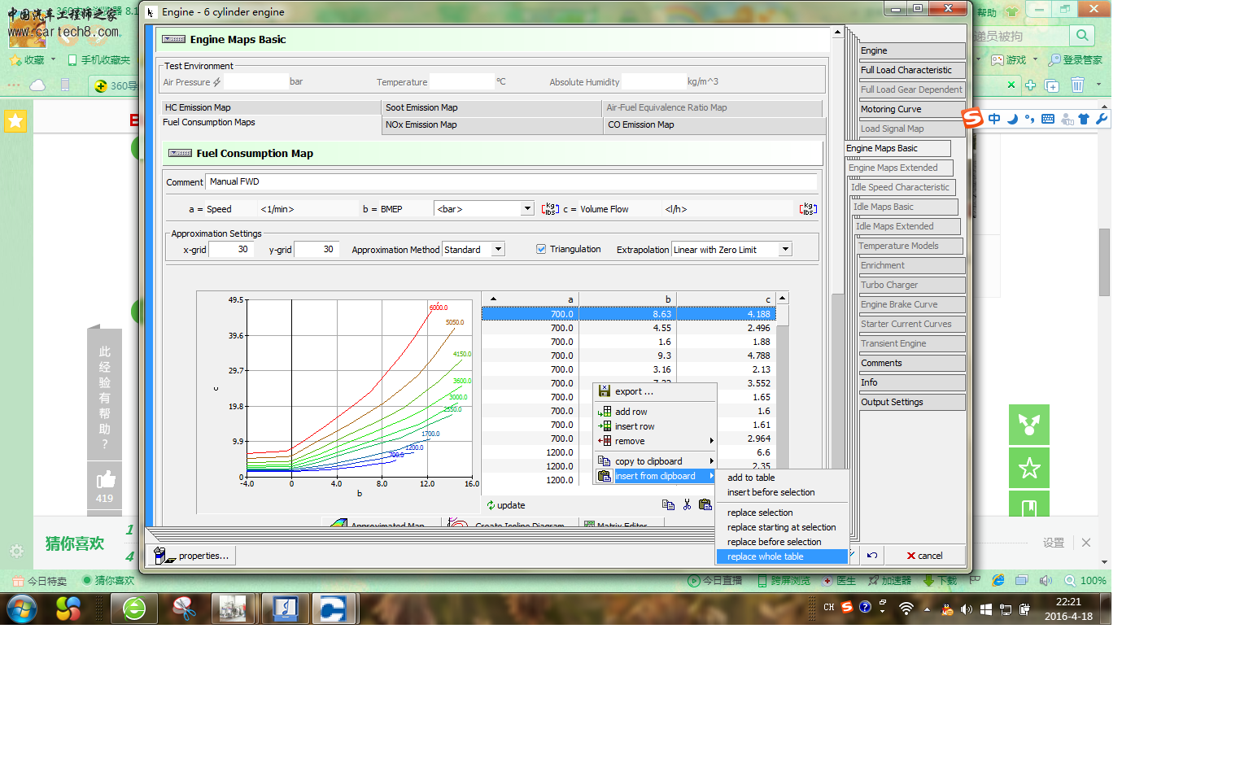Click the green star bookmark icon on right

(x=1029, y=468)
